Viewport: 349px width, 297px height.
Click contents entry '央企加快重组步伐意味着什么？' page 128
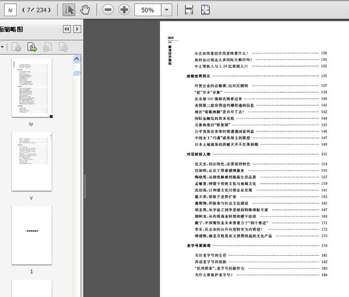pyautogui.click(x=261, y=53)
